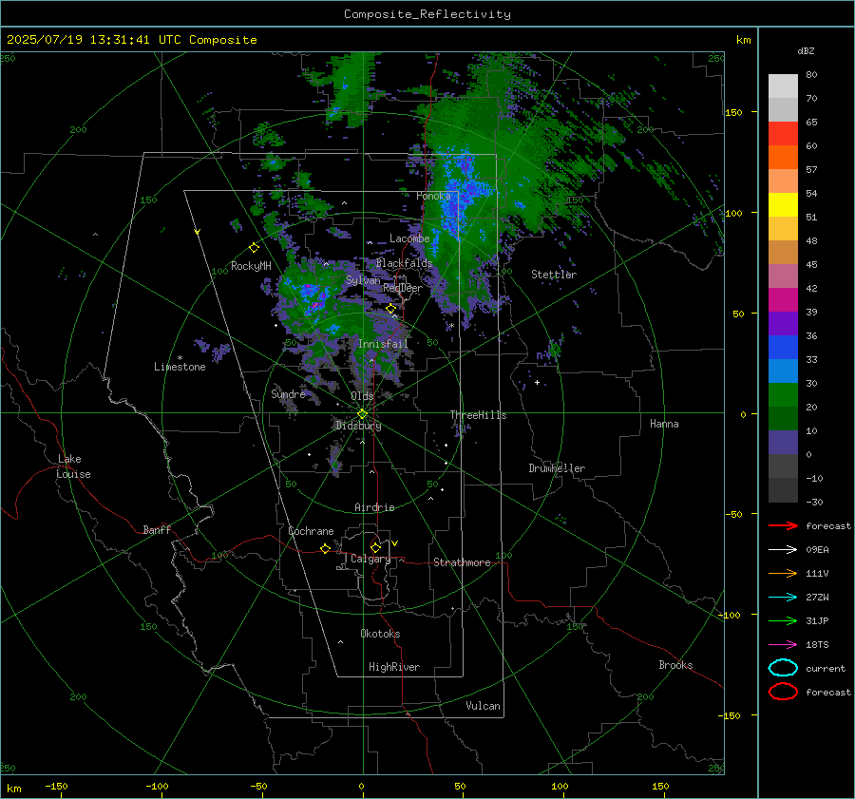Click the yellow diamond marker near RockyMH

click(x=254, y=248)
